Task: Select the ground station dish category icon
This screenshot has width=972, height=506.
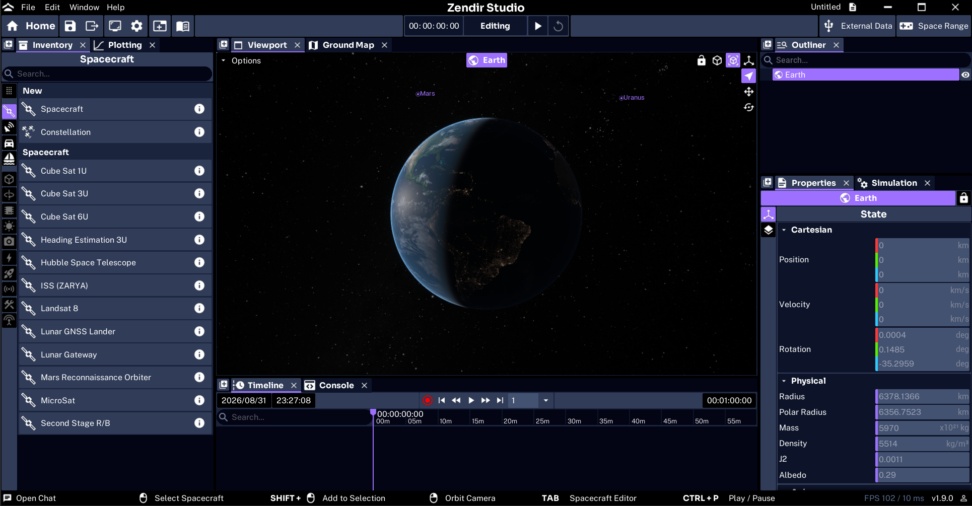Action: click(x=9, y=127)
